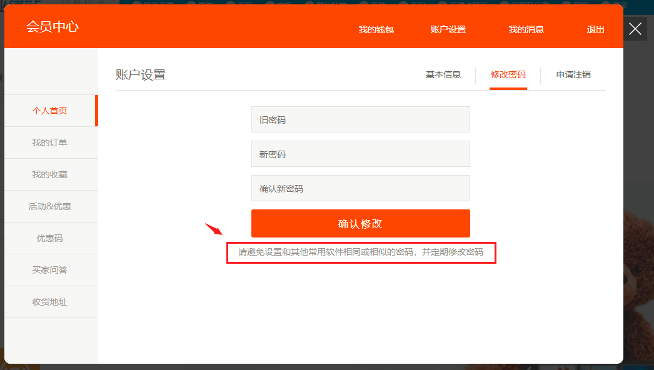Screen dimensions: 654x370
Task: Open 买家问答 in the sidebar
Action: point(50,270)
